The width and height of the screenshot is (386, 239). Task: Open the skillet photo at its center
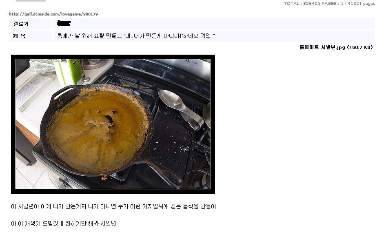click(x=113, y=124)
